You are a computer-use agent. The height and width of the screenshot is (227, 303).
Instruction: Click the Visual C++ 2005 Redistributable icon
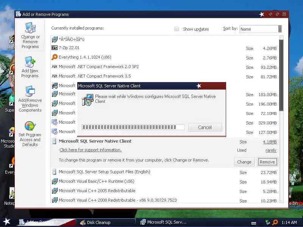point(55,191)
